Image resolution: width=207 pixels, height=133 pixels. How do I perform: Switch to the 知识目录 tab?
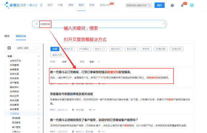(x=21, y=36)
